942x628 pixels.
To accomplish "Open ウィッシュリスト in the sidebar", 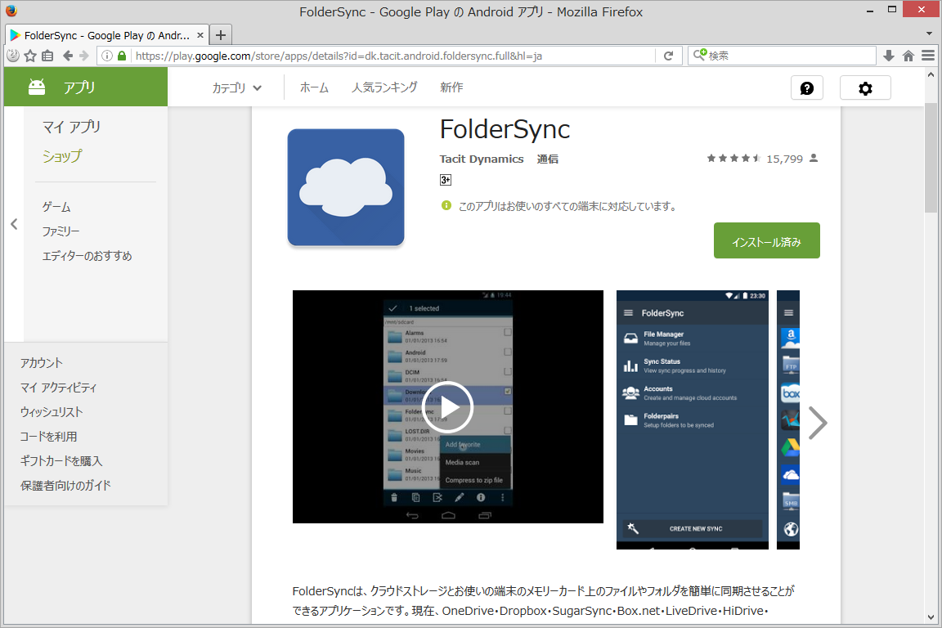I will tap(52, 412).
